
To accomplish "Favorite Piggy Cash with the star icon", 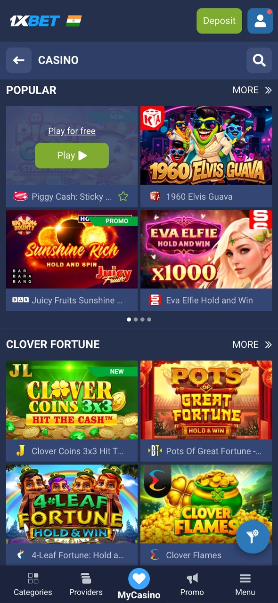I will (x=123, y=196).
